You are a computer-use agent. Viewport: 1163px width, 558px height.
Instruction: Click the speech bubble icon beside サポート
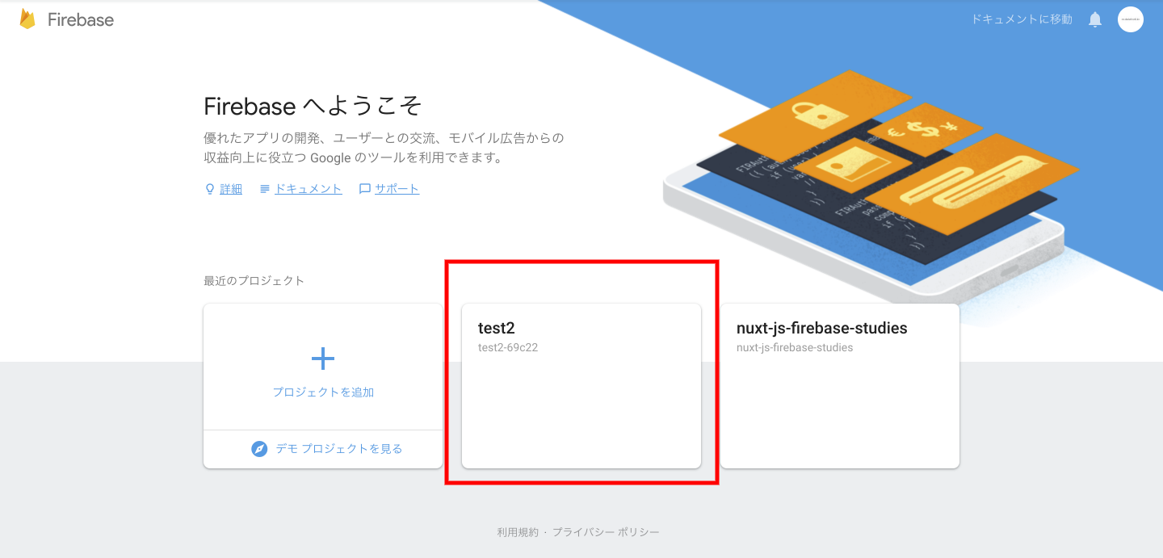pos(365,189)
